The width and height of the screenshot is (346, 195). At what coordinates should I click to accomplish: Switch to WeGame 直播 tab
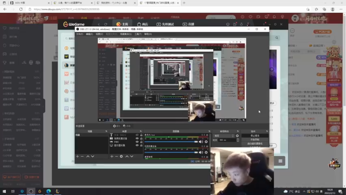coord(189,24)
